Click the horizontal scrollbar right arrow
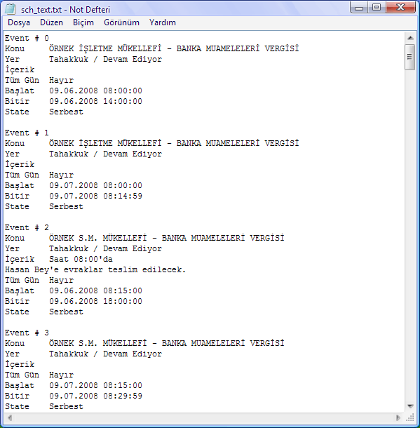420x428 pixels. click(x=398, y=417)
